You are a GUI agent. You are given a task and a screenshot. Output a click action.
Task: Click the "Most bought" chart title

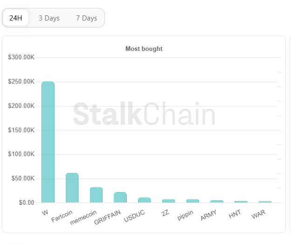click(x=144, y=49)
